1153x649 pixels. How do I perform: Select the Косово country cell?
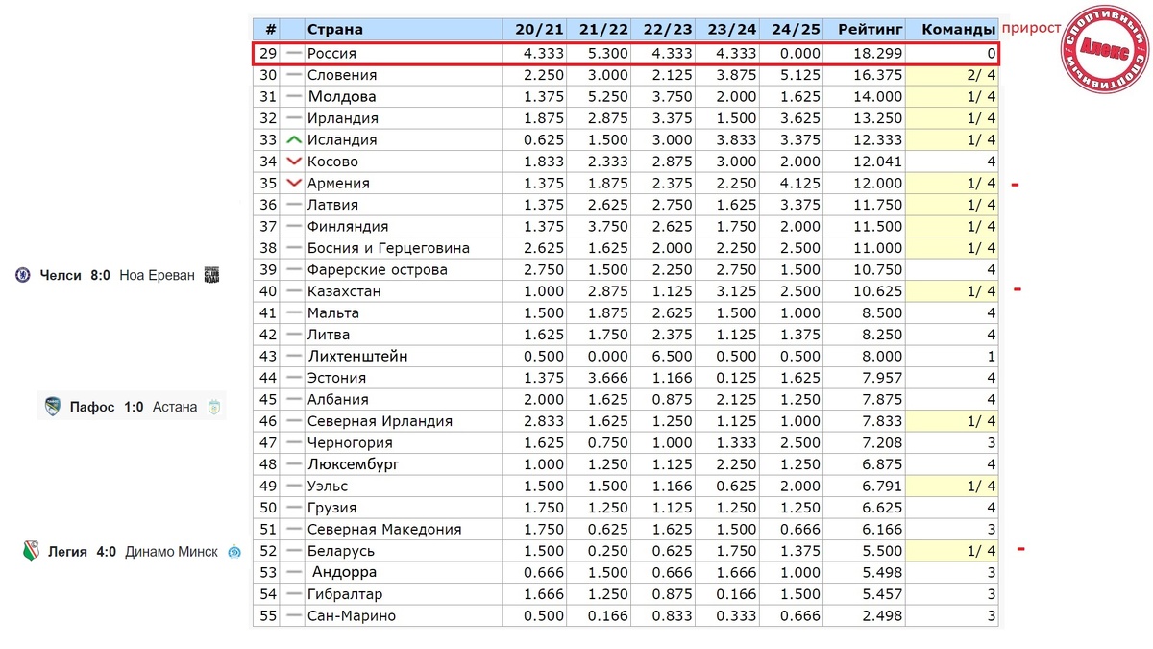404,162
